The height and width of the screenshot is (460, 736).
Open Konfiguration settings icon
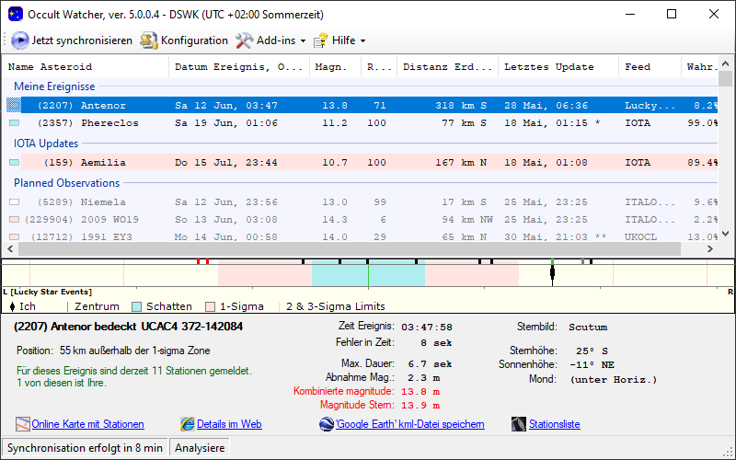(x=148, y=40)
